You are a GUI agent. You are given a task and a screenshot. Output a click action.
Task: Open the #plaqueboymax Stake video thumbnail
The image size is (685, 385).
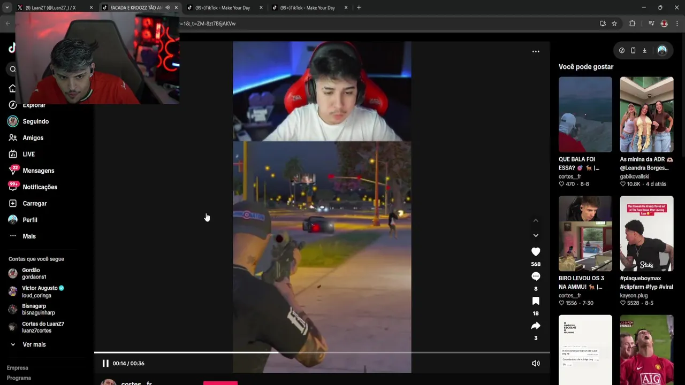646,234
